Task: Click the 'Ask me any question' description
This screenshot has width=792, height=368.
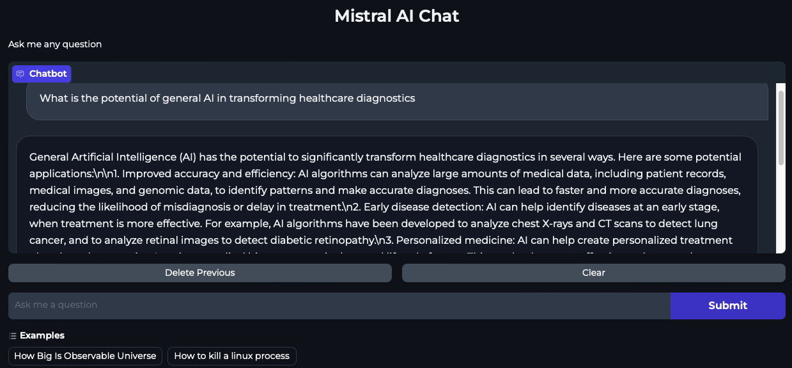Action: (55, 44)
